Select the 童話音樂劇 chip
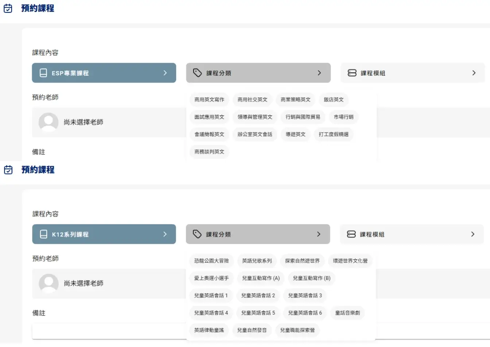490x347 pixels. [x=347, y=313]
